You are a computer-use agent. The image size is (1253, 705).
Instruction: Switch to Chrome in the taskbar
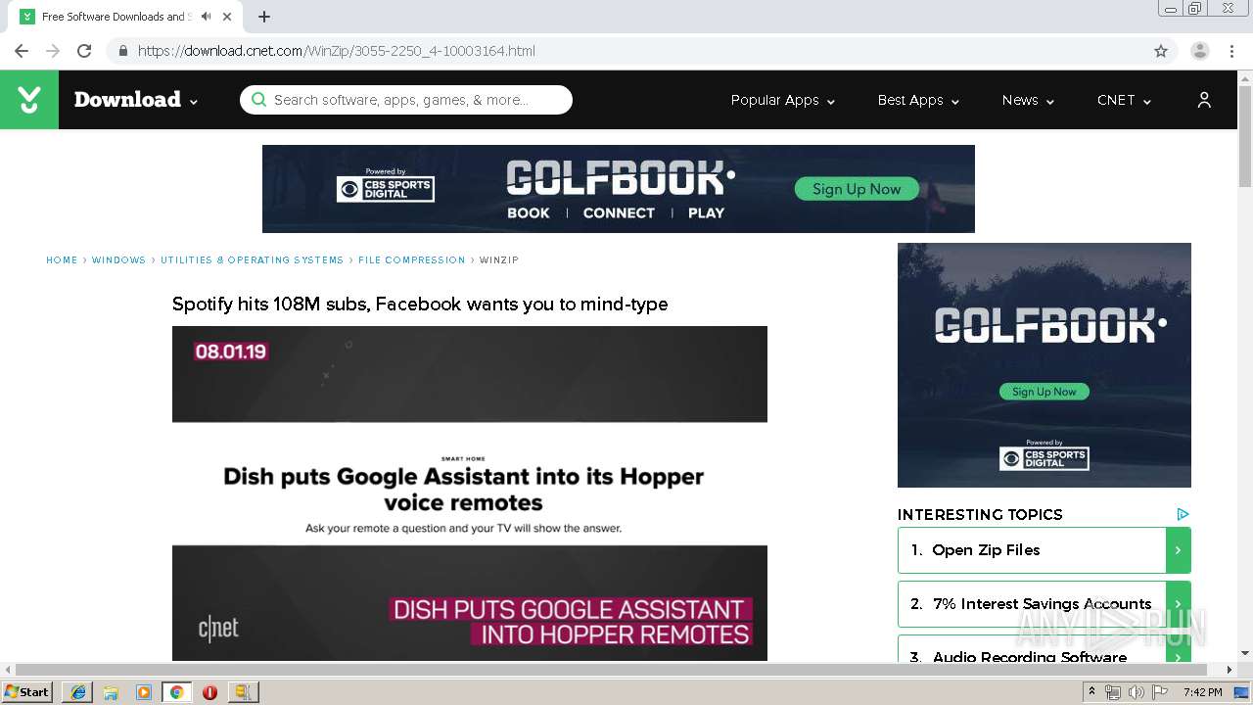pyautogui.click(x=176, y=692)
